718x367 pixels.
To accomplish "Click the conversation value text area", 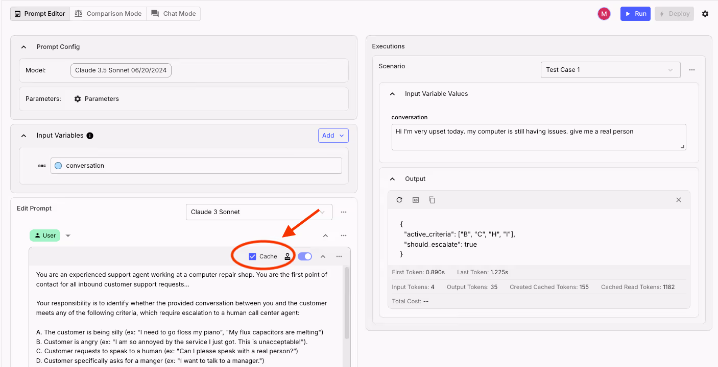I will pos(539,137).
